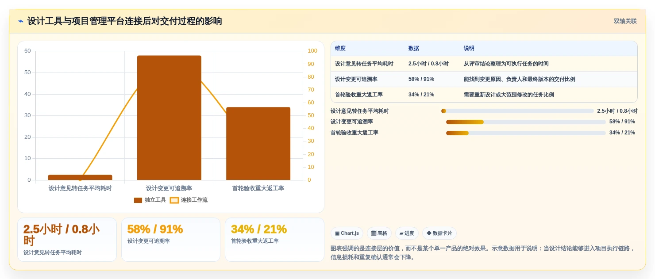Click progress bar for 设计变更可追溯率
The width and height of the screenshot is (655, 279).
click(526, 122)
